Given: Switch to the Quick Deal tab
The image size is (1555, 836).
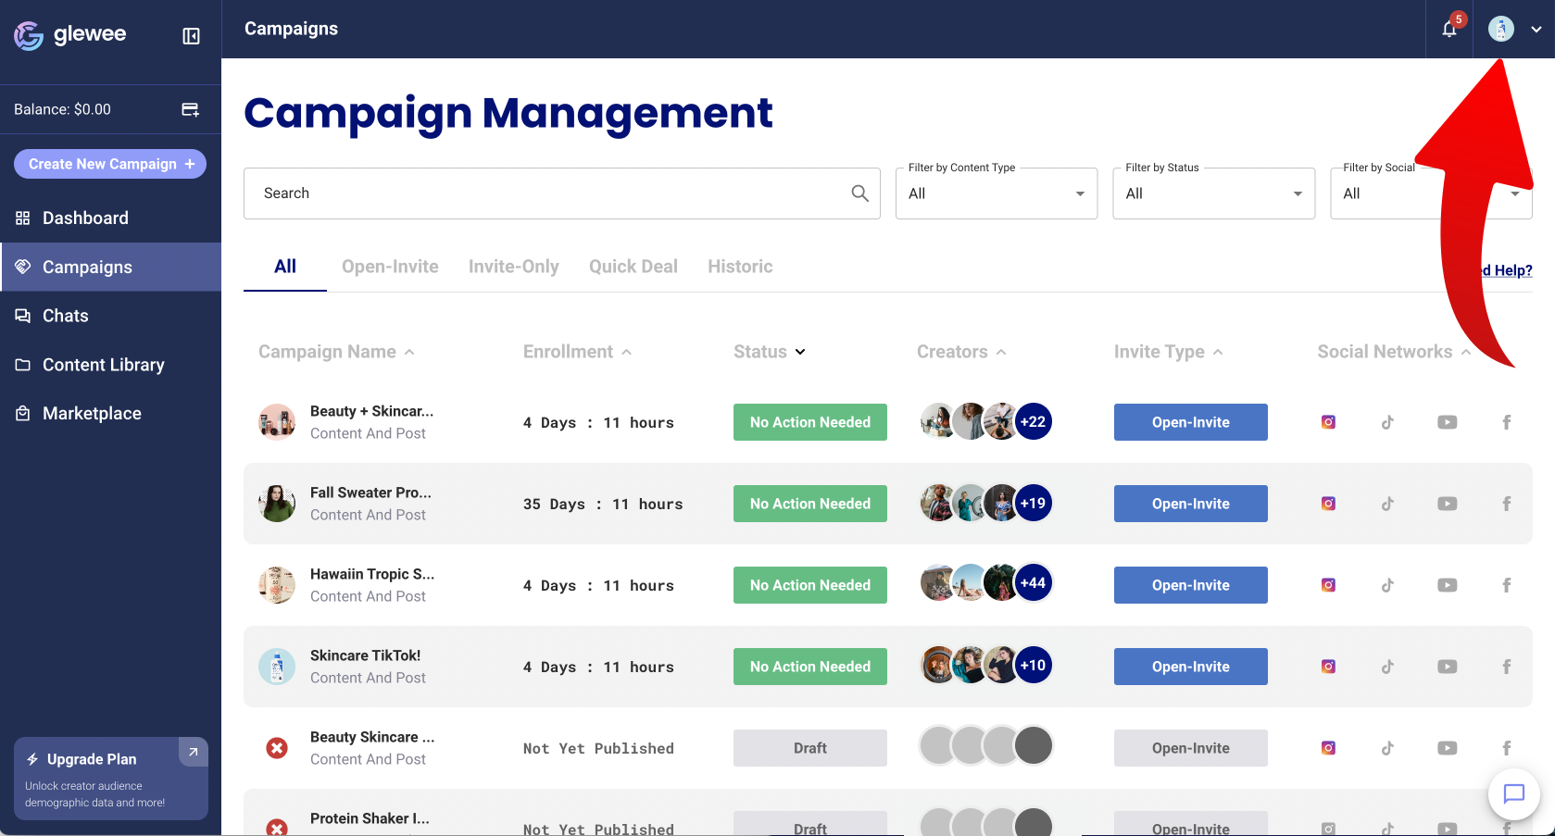Looking at the screenshot, I should (x=633, y=267).
